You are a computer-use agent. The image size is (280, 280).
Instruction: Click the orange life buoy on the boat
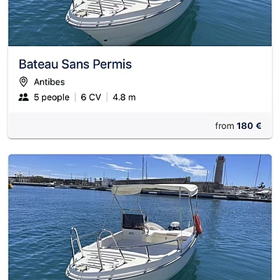(198, 224)
